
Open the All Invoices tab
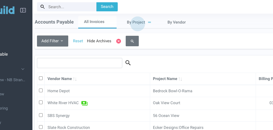(94, 22)
